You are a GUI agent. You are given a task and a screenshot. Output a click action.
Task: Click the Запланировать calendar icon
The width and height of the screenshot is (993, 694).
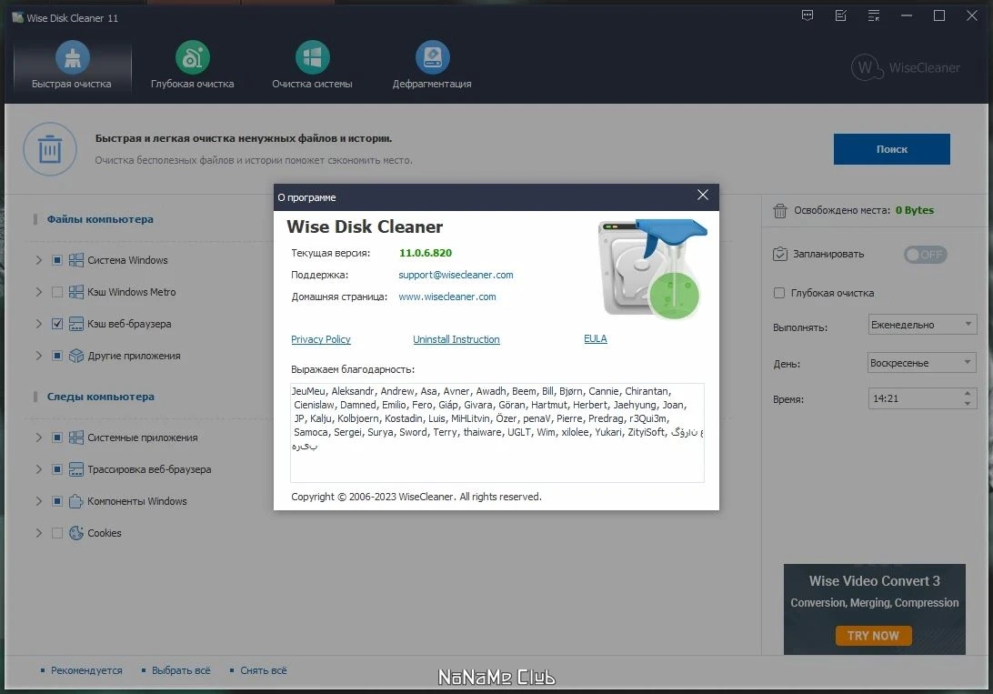pyautogui.click(x=780, y=254)
